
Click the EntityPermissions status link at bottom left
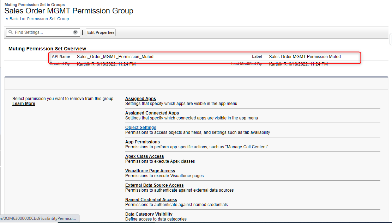coord(39,218)
